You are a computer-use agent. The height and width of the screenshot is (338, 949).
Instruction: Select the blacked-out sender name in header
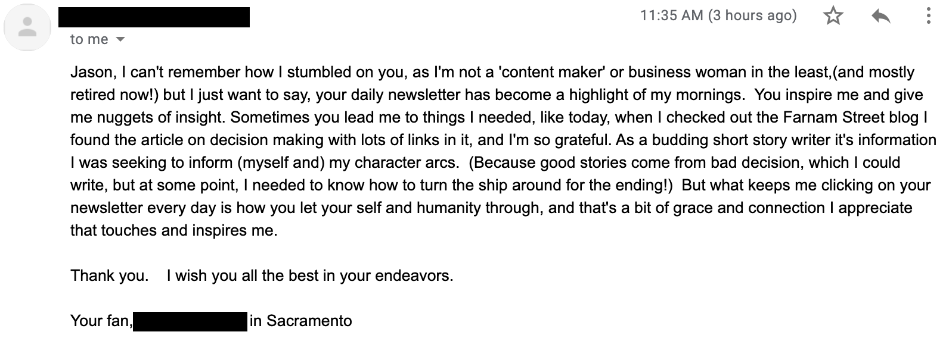[x=154, y=17]
